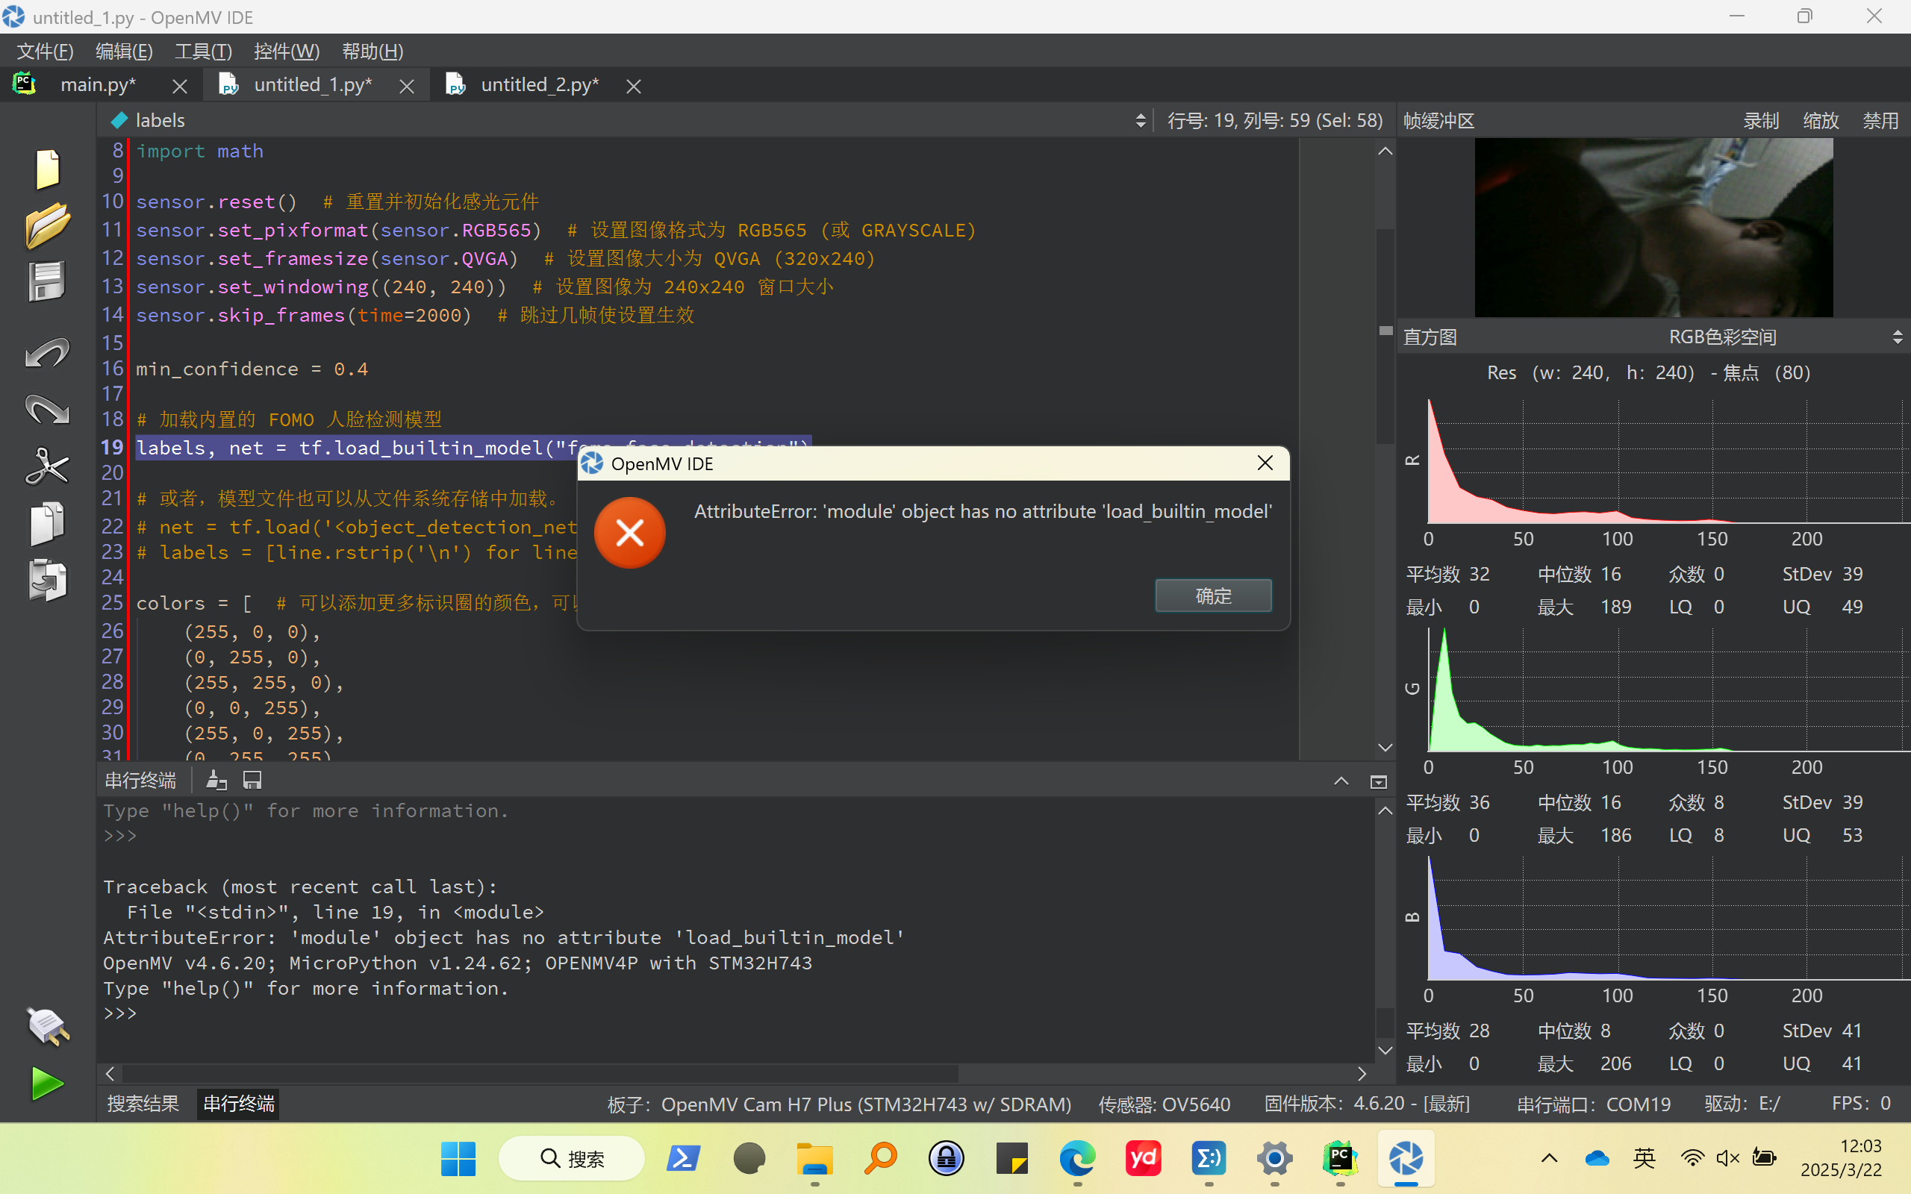This screenshot has height=1194, width=1911.
Task: Click the OneDrive cloud tray icon
Action: tap(1597, 1158)
